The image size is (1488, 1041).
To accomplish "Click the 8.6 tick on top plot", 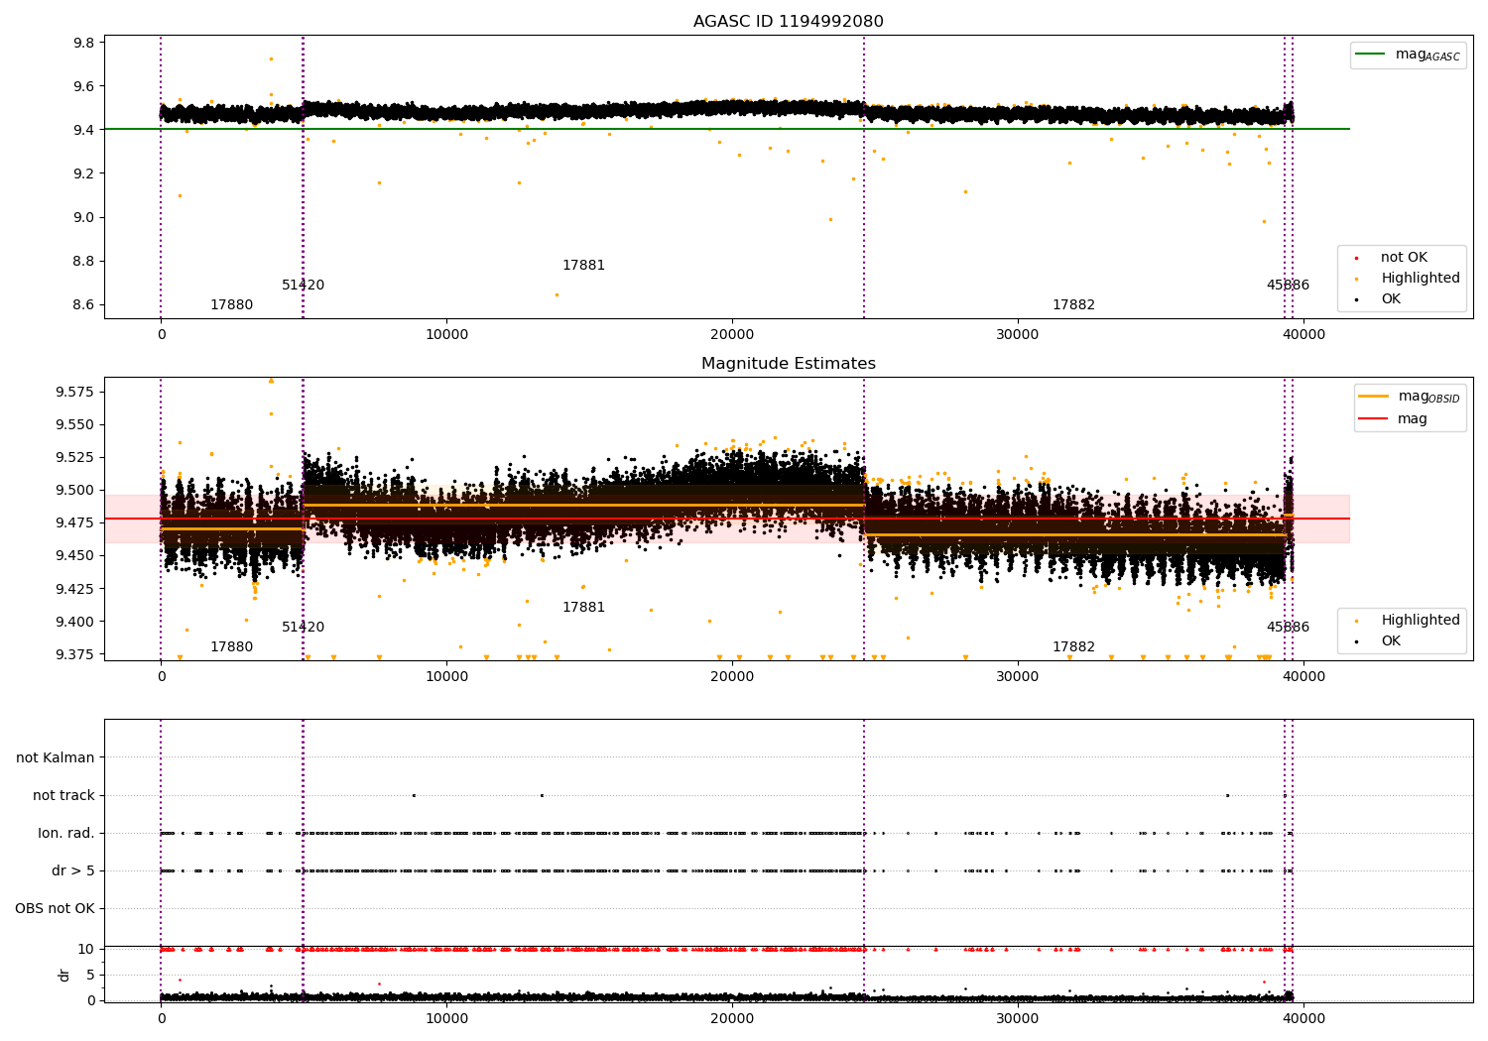I will click(x=84, y=304).
